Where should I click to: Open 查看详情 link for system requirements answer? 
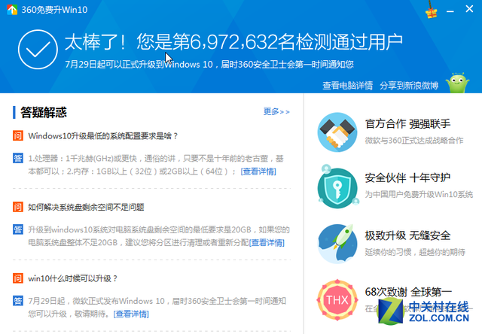coord(258,172)
